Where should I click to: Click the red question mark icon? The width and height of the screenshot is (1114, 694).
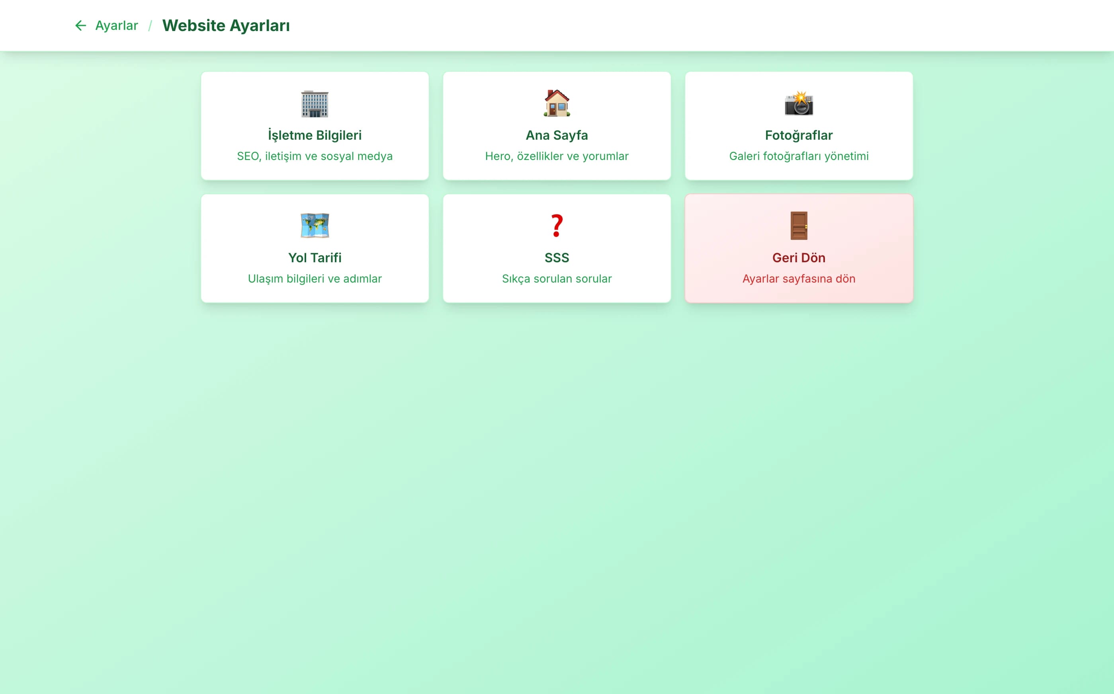[557, 226]
